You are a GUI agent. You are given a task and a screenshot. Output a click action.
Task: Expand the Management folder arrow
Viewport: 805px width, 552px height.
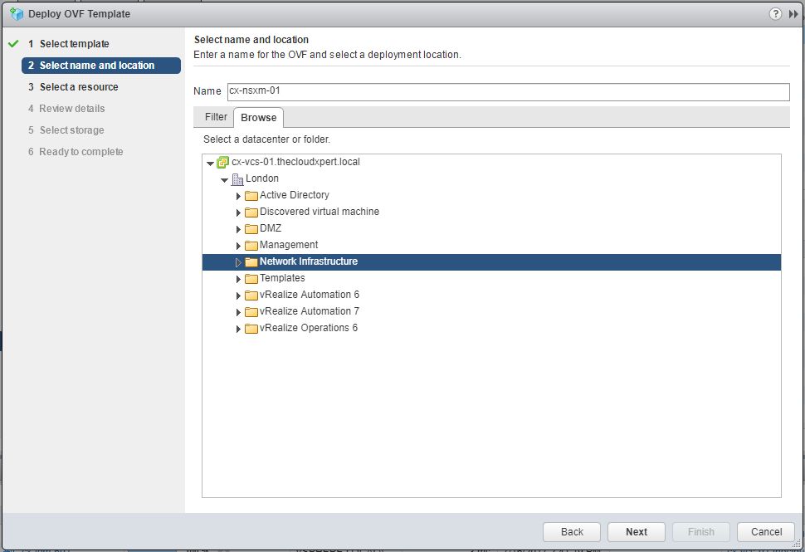click(x=238, y=246)
